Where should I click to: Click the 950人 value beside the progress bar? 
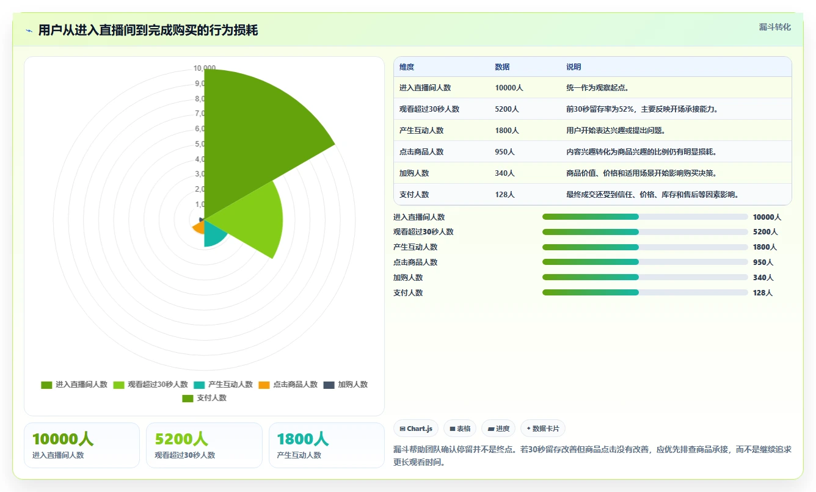[x=763, y=262]
